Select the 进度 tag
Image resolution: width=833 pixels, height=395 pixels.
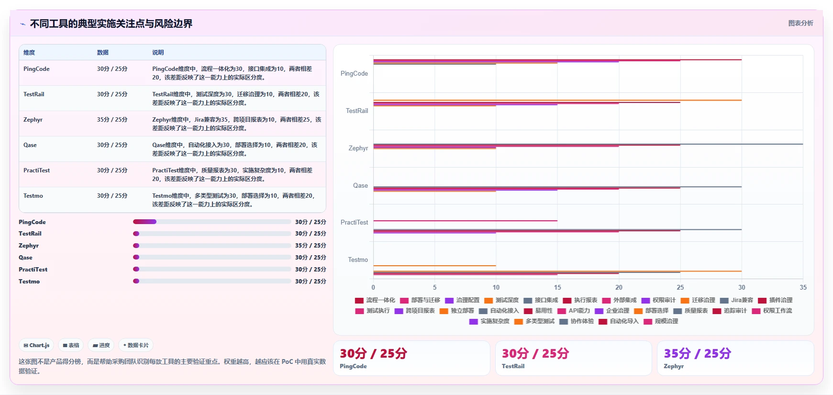(101, 345)
